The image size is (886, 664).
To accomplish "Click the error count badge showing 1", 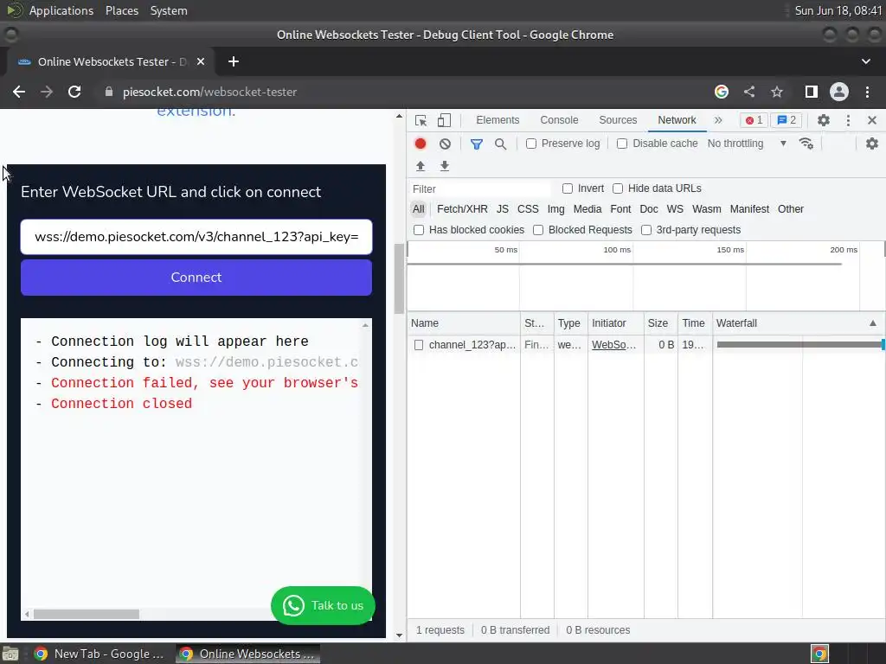I will [x=754, y=120].
